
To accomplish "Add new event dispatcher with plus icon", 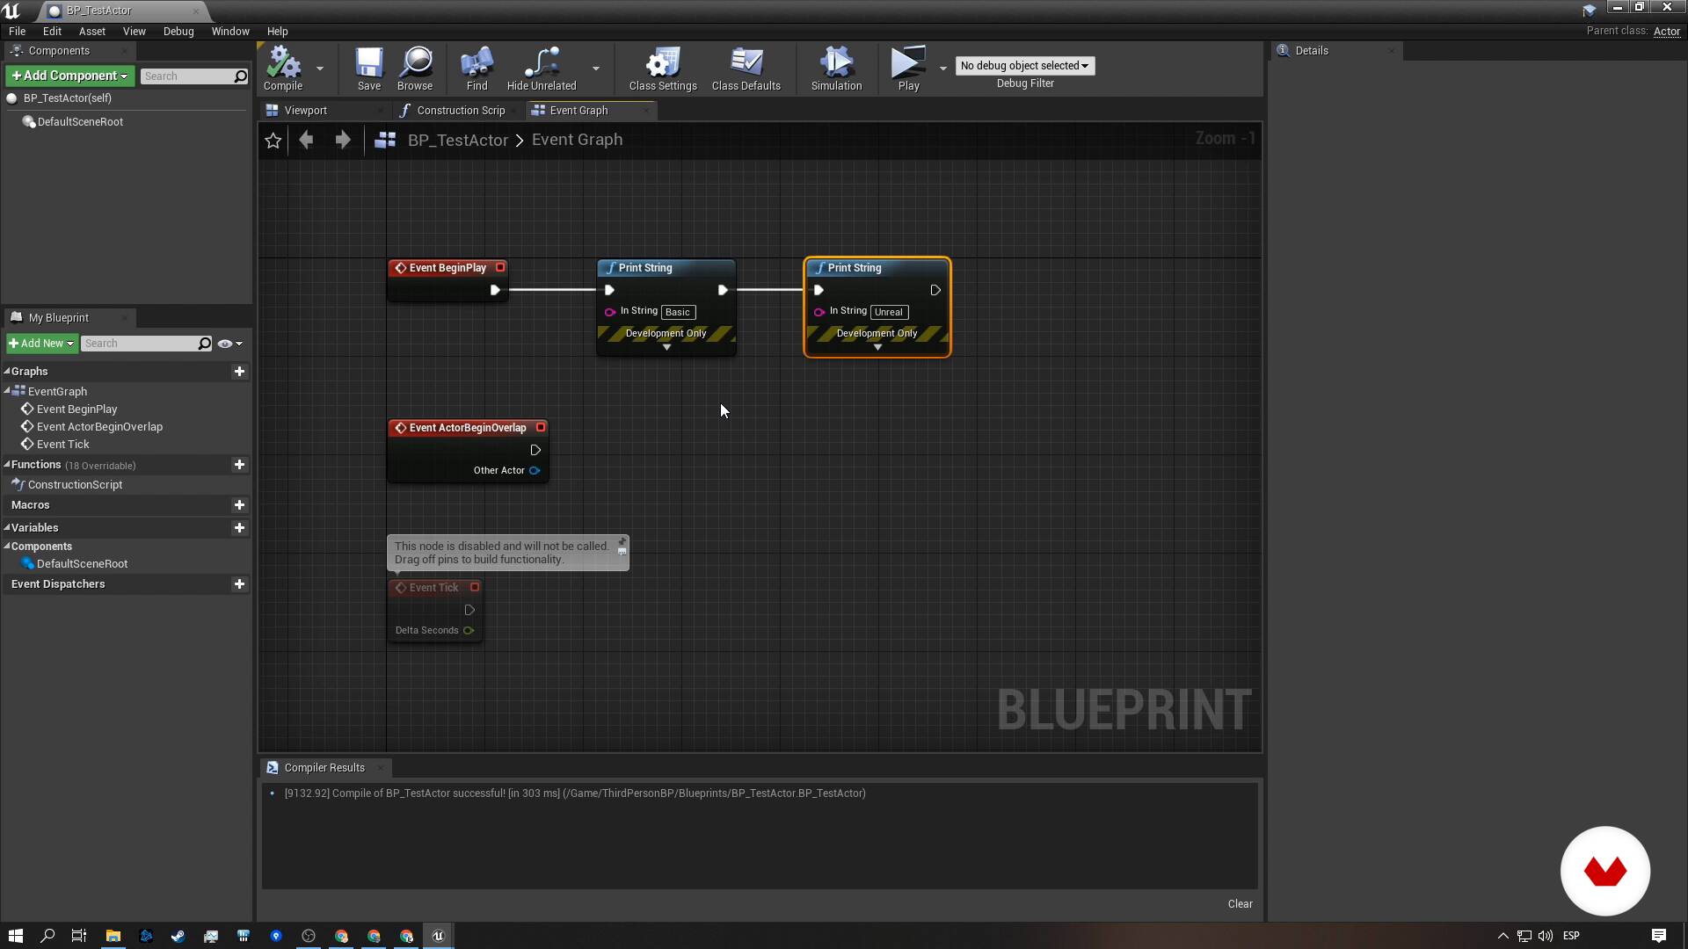I will (x=239, y=584).
